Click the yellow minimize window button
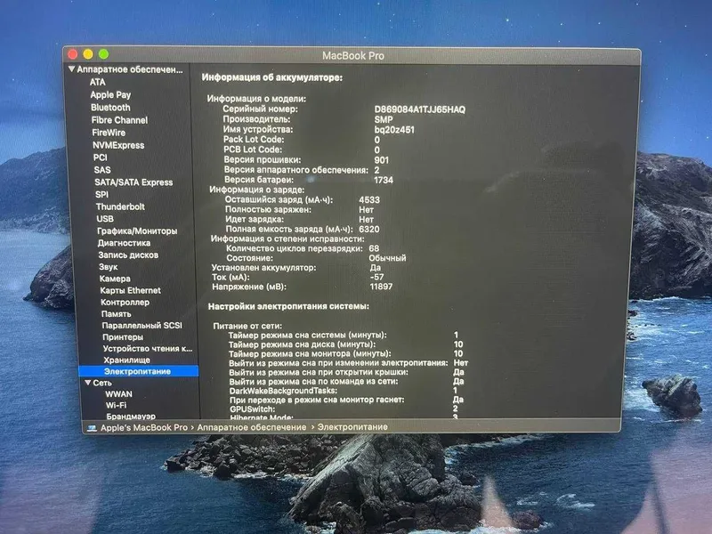This screenshot has width=712, height=534. [x=88, y=54]
